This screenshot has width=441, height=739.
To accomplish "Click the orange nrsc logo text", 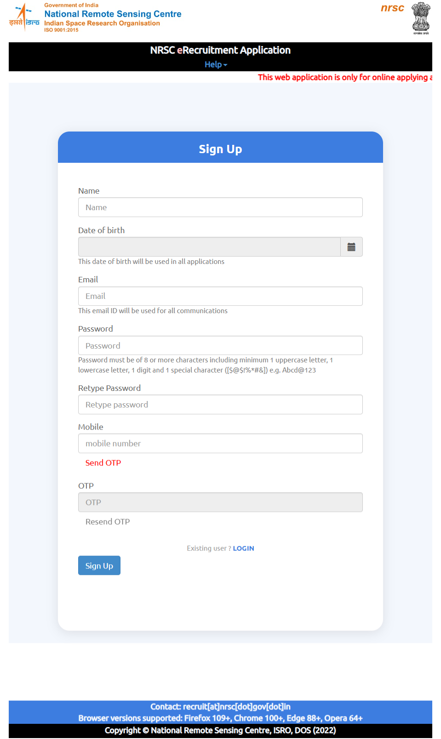I will tap(392, 8).
